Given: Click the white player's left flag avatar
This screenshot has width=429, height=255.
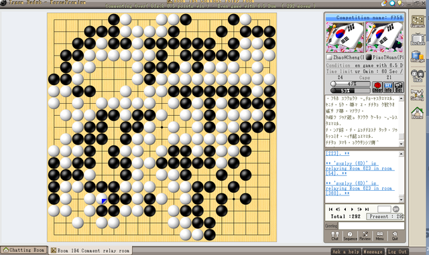Looking at the screenshot, I should (345, 37).
